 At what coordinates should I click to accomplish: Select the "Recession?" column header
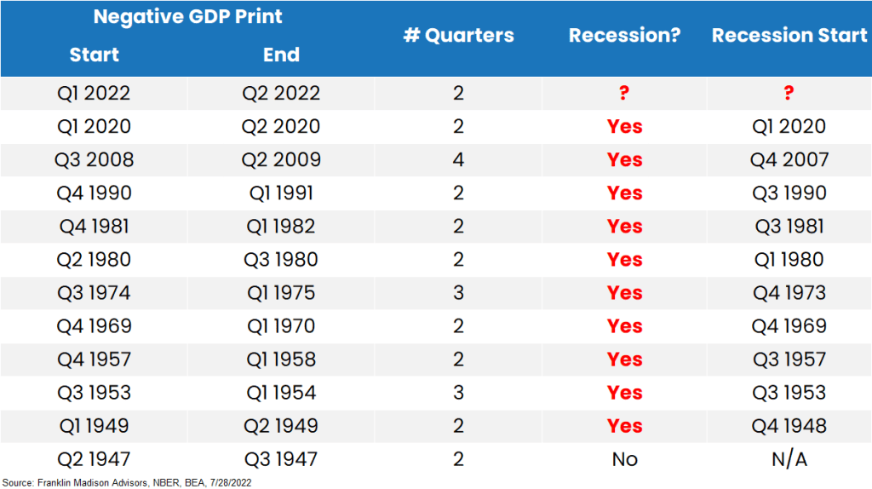624,36
